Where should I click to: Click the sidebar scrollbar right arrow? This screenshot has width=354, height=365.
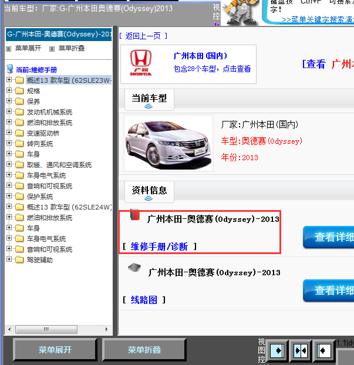coord(107,329)
